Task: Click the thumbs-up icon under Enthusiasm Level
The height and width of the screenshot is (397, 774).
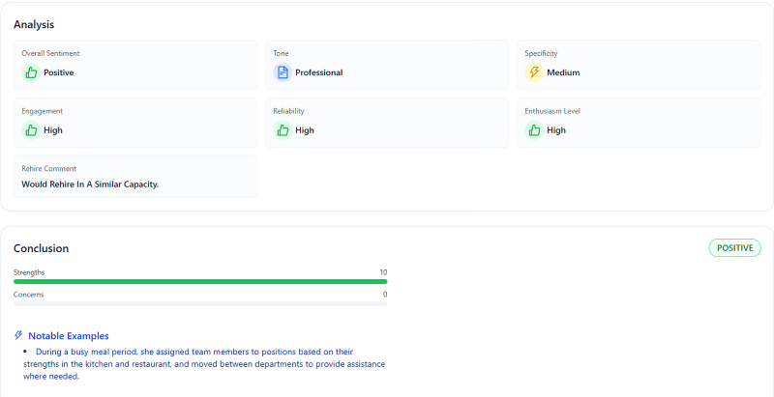Action: 534,129
